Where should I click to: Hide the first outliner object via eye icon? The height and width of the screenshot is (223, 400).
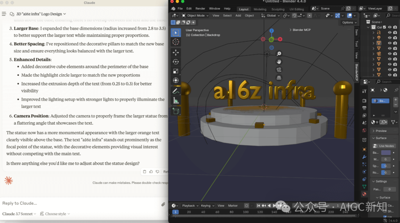[389, 33]
